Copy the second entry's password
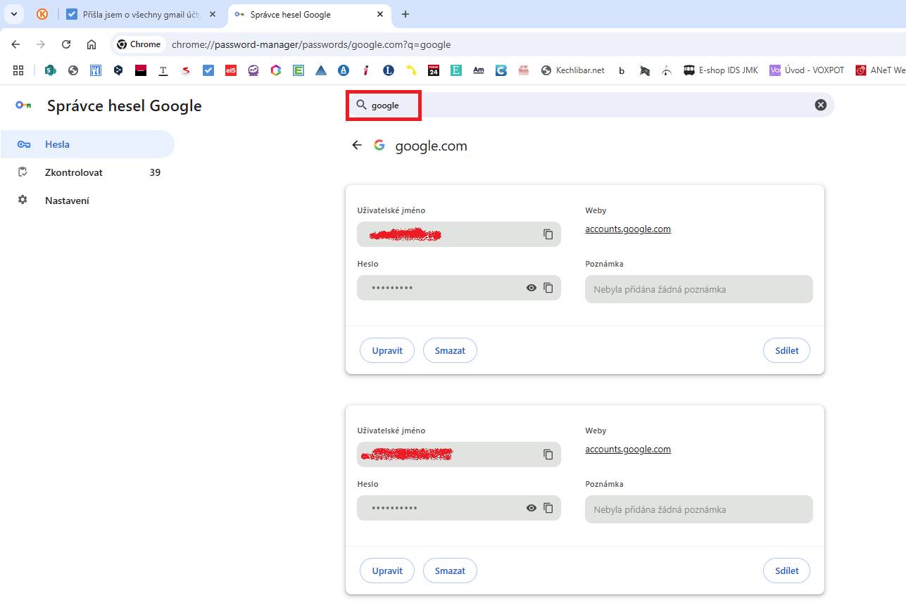 coord(548,508)
